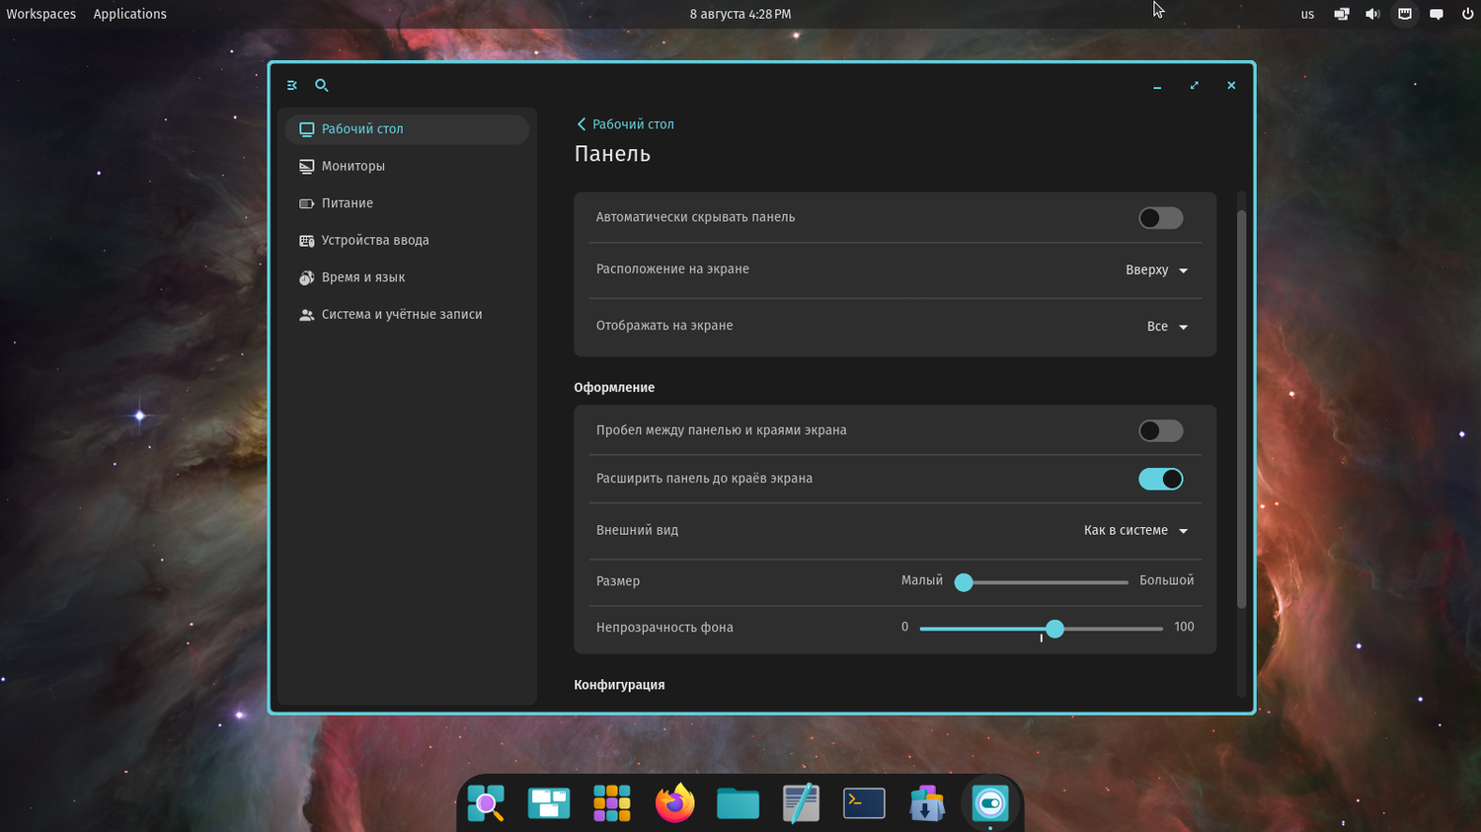Click the power icon in top panel
This screenshot has width=1481, height=832.
pos(1467,14)
